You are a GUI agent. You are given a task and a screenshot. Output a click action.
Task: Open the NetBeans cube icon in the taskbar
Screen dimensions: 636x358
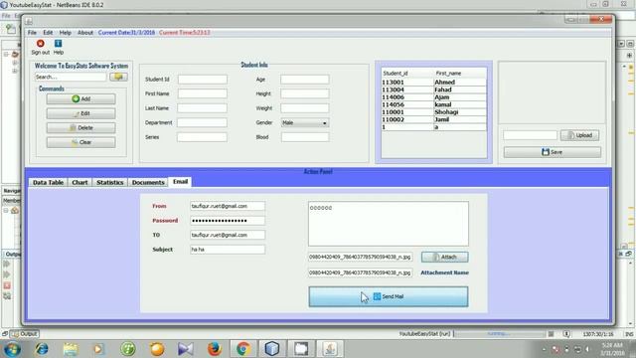(272, 349)
